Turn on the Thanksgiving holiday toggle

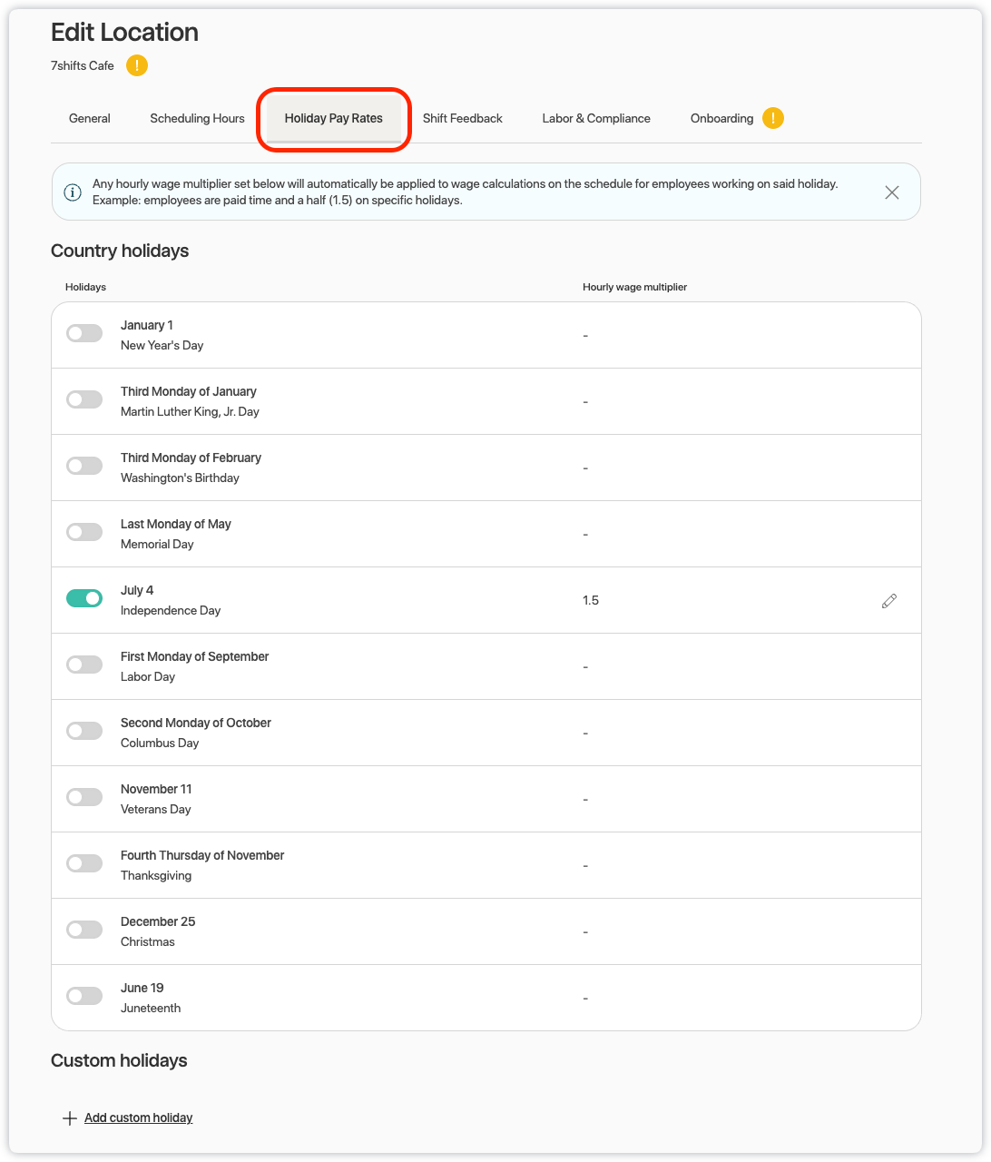84,863
